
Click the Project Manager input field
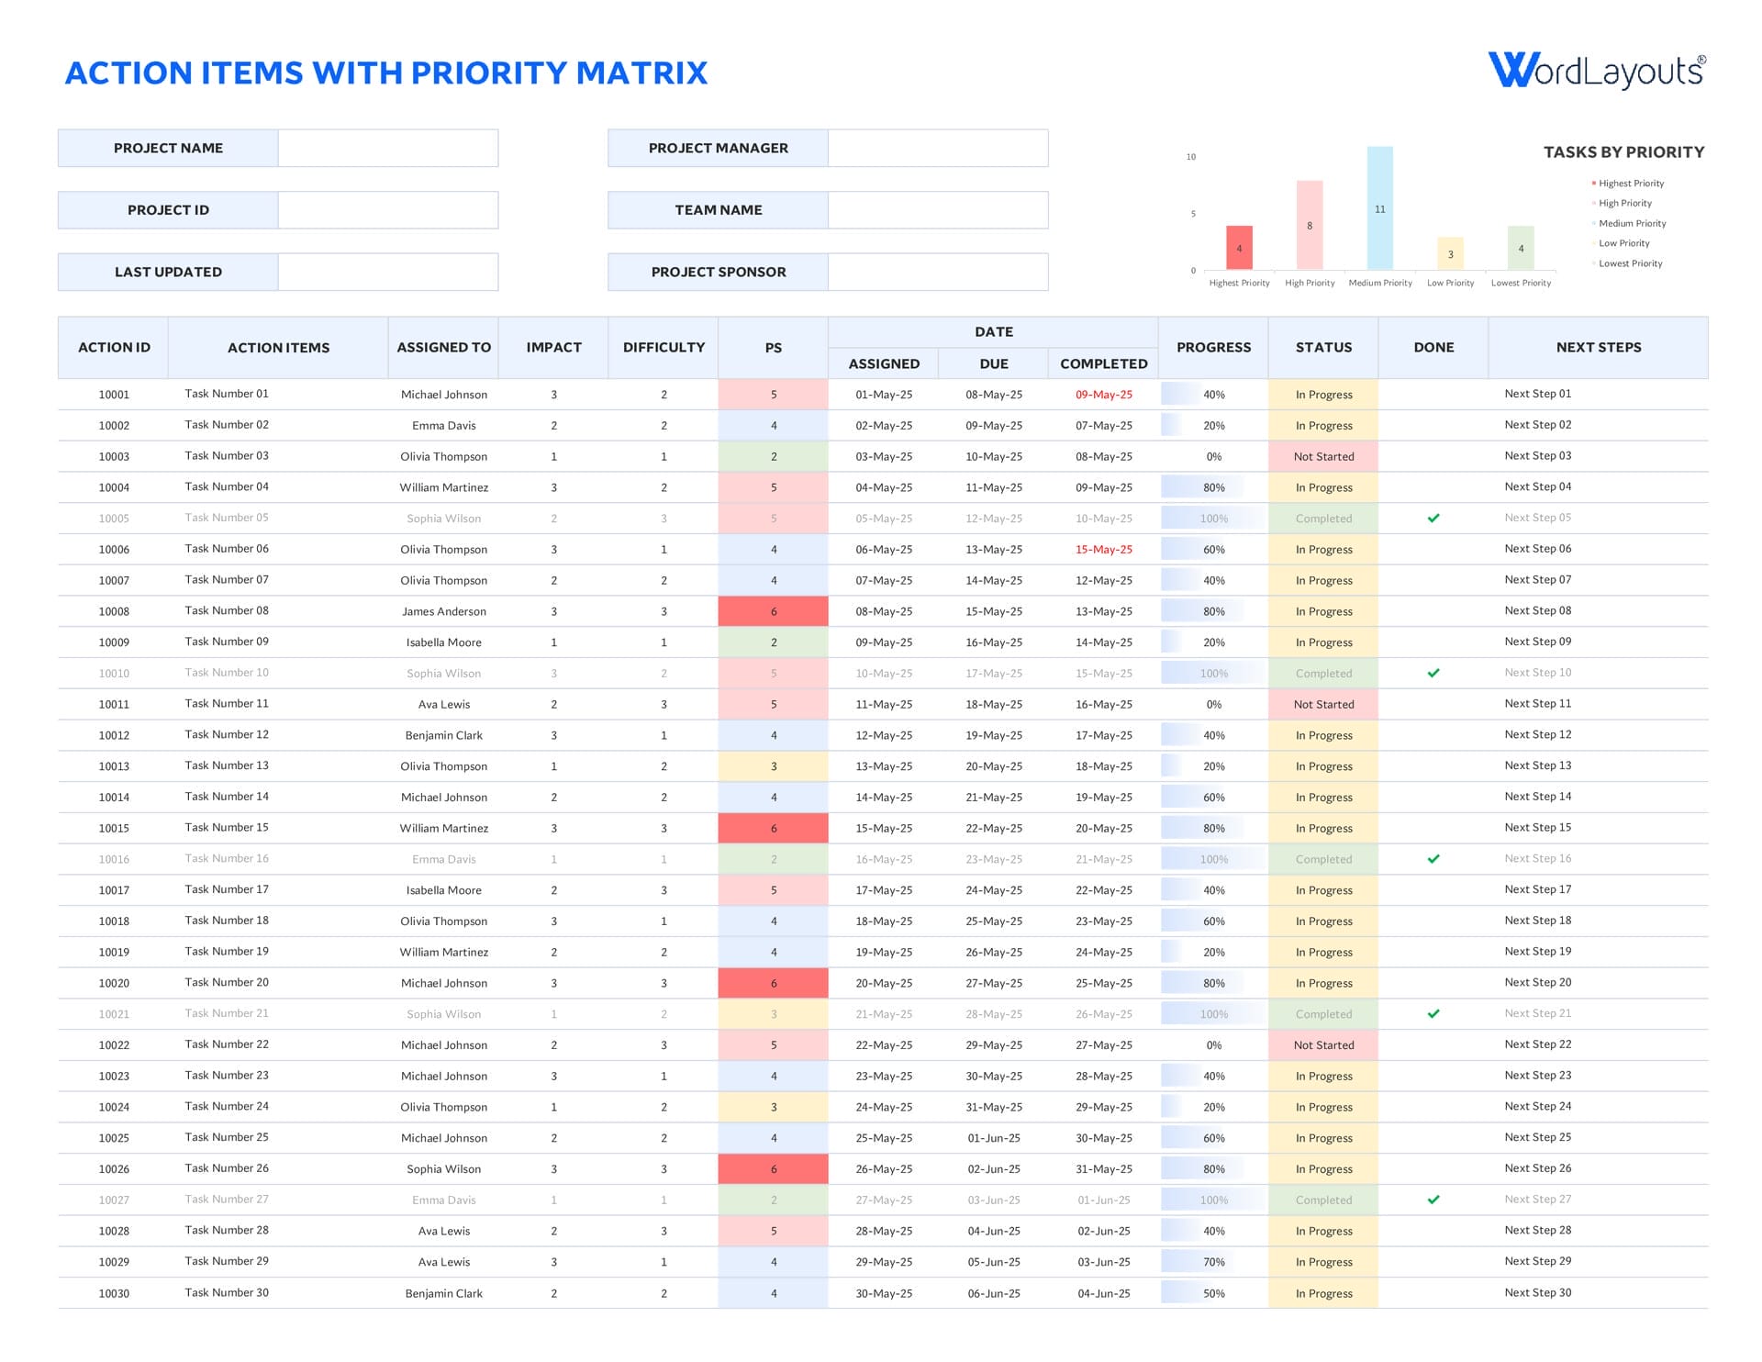937,148
